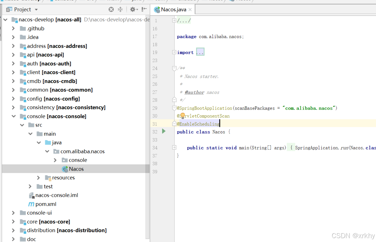Screen dimensions: 376x242
Task: Open the Project view dropdown
Action: coord(36,10)
